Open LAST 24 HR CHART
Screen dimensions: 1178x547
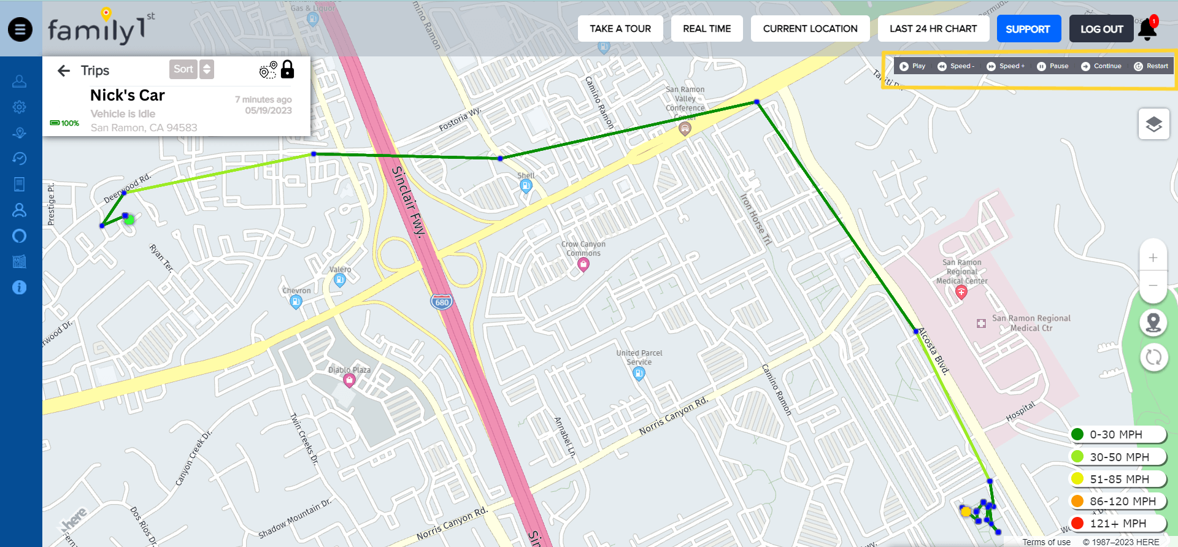[x=933, y=29]
